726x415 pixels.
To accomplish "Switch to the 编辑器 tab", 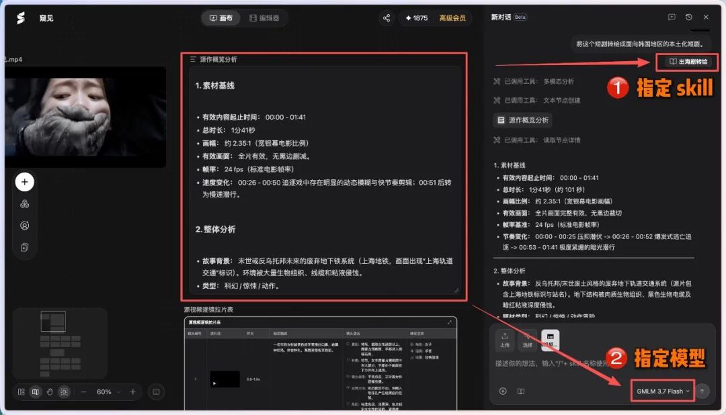I will click(x=264, y=18).
